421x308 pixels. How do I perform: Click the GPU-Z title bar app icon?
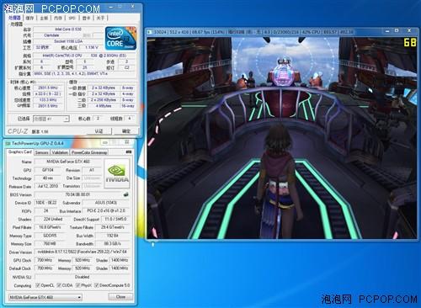pos(8,143)
